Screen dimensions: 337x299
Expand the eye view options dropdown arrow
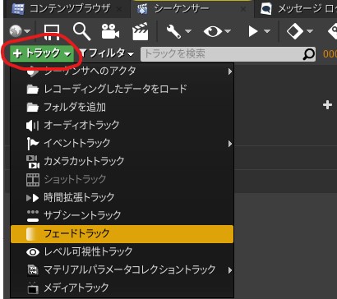click(x=228, y=31)
